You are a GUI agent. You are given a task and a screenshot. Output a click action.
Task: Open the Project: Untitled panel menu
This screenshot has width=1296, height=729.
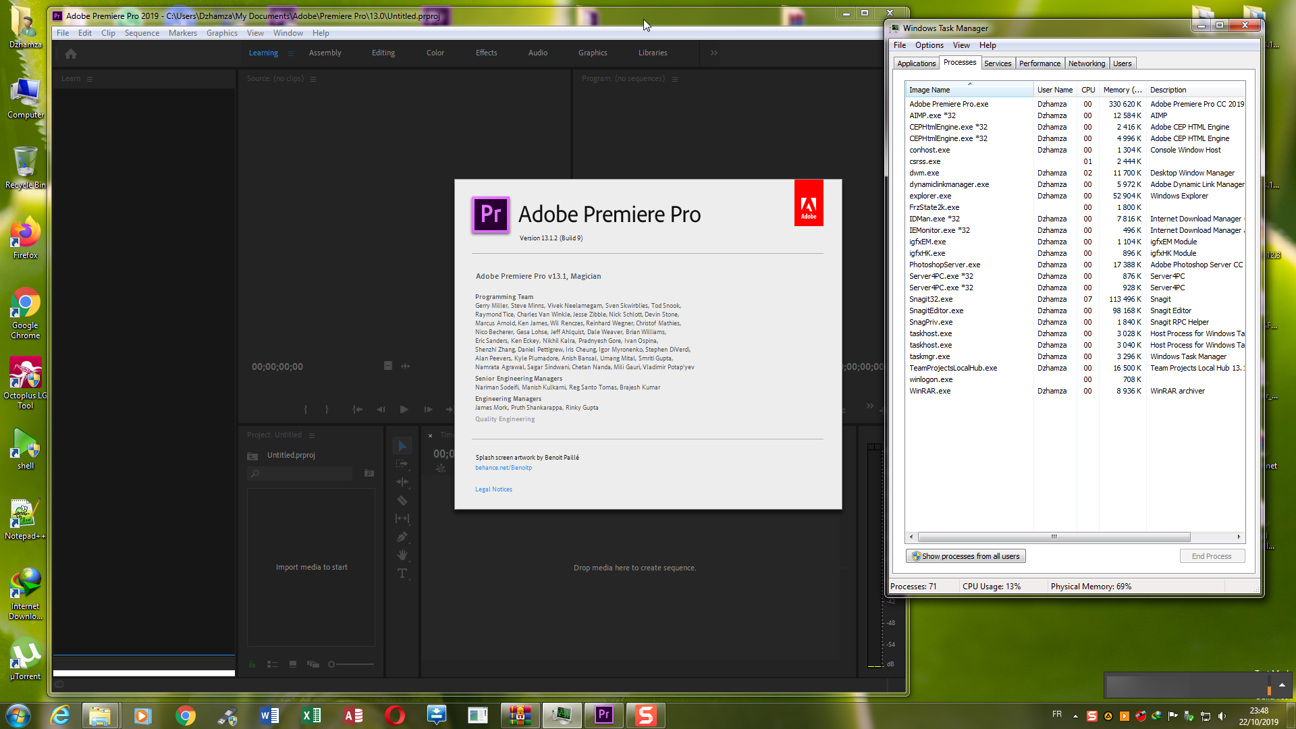pos(312,435)
